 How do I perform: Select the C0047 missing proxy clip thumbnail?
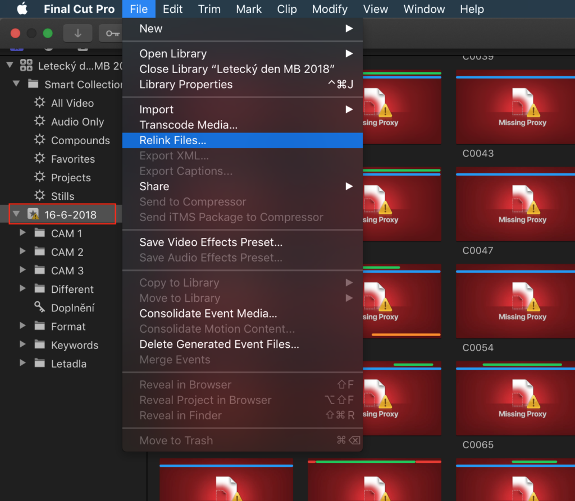pyautogui.click(x=515, y=204)
